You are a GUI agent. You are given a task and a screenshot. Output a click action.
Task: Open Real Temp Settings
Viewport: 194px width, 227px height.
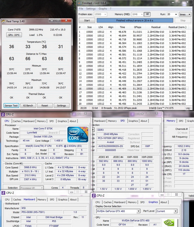[61, 105]
